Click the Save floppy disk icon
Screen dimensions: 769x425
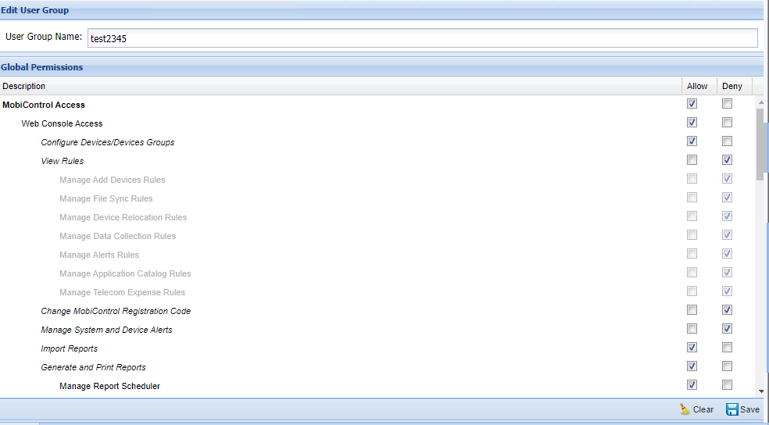(x=732, y=409)
